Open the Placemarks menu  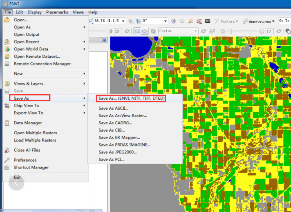57,12
